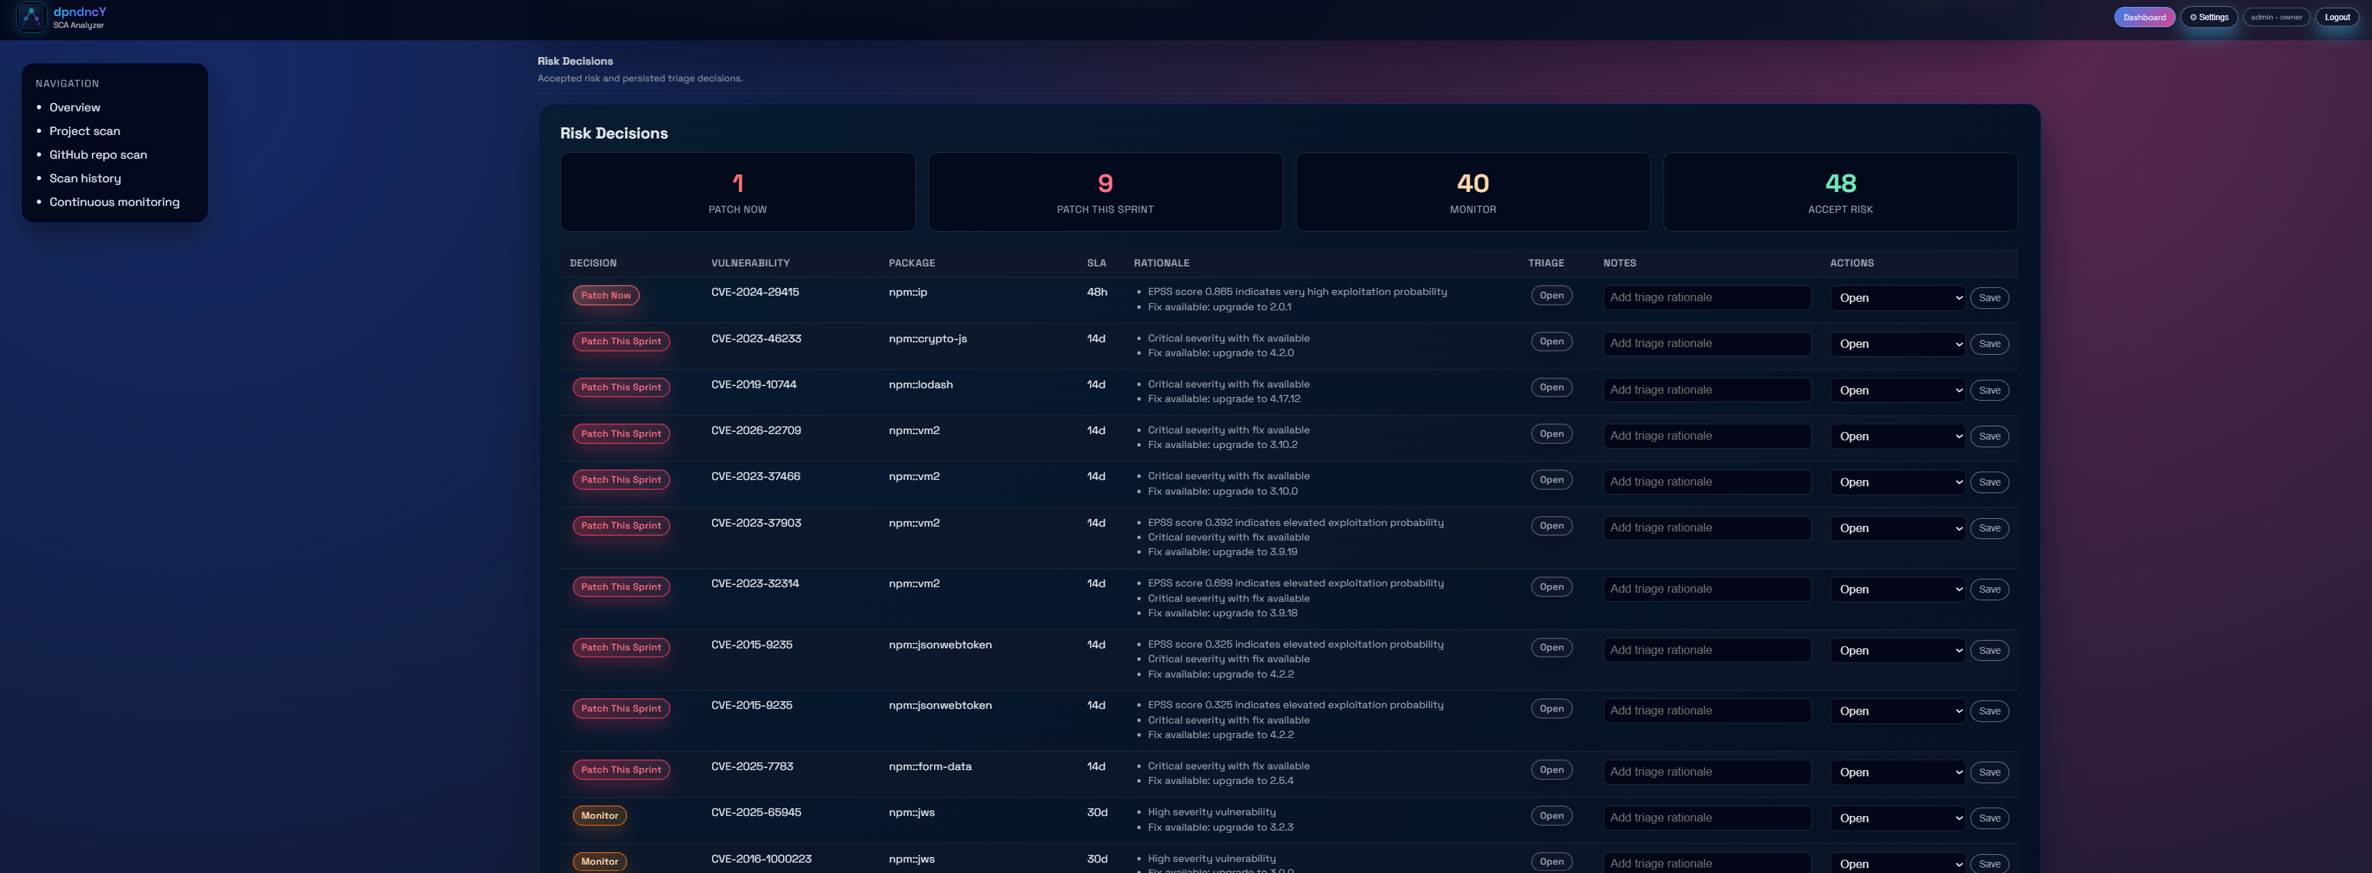Screen dimensions: 2372x873
Task: Save the CVE-2024-29415 triage decision
Action: tap(1989, 298)
